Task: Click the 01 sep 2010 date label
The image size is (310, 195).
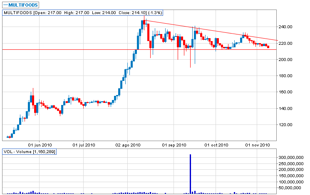Action: [174, 145]
